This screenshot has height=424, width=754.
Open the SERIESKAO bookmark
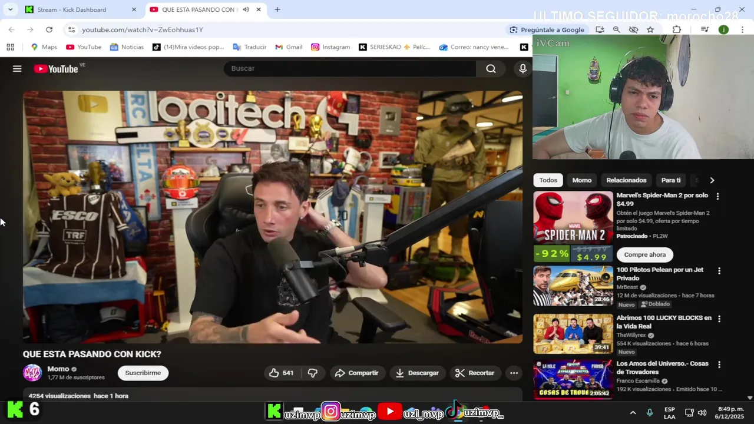[x=395, y=47]
